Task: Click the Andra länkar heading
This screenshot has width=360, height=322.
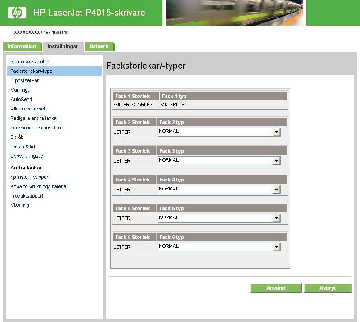Action: tap(26, 168)
